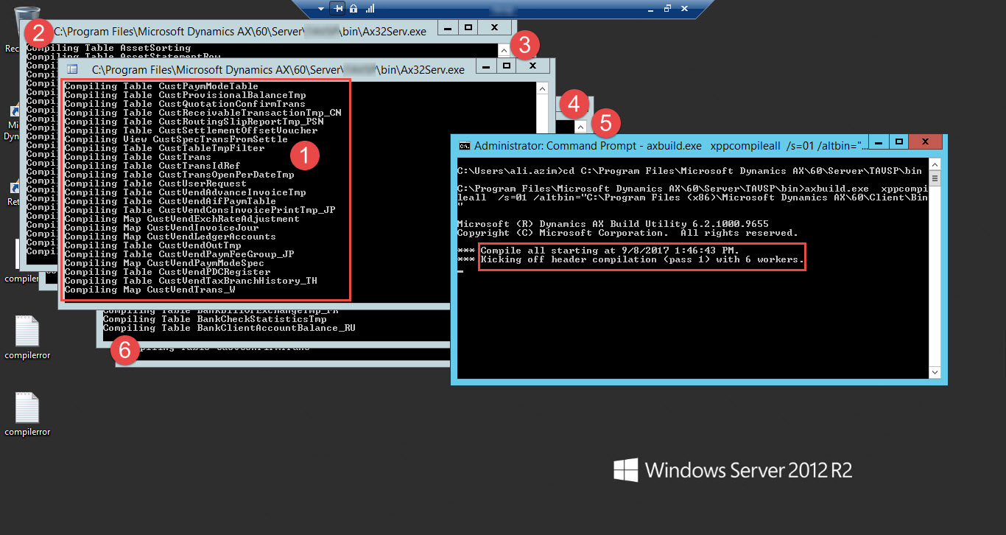
Task: Click line 'Compiling Table CustTableTmpFilter'
Action: (x=164, y=148)
